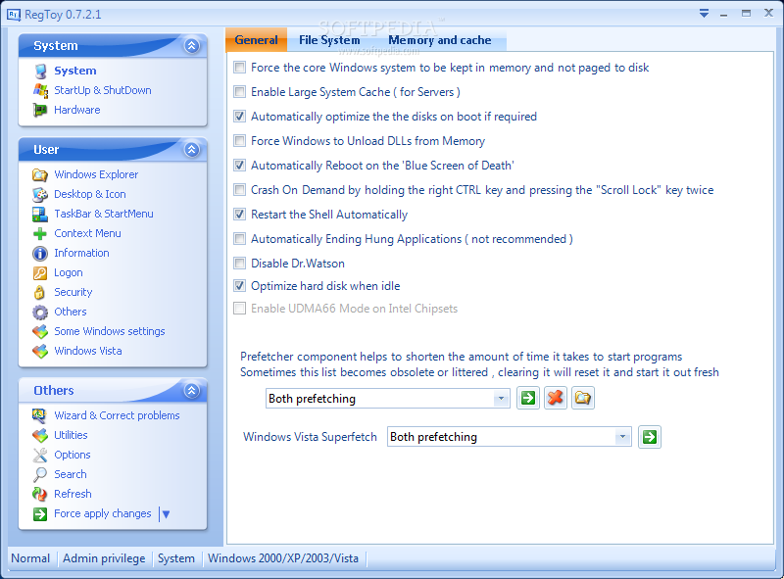Click the blue Information icon
784x579 pixels.
40,254
